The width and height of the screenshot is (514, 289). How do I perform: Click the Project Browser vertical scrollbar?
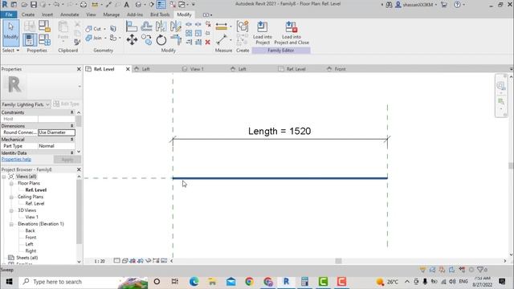pyautogui.click(x=79, y=212)
